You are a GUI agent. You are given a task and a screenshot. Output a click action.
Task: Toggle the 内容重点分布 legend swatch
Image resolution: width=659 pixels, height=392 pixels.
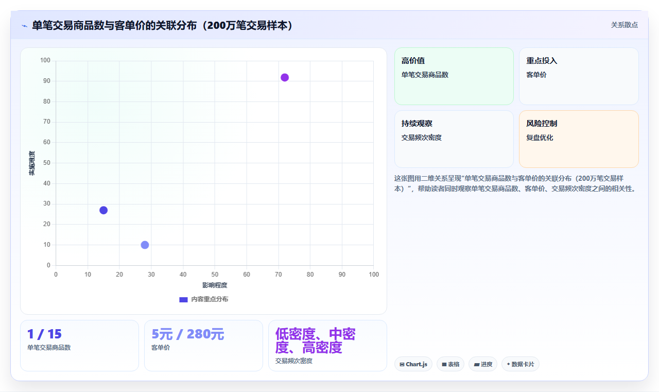pyautogui.click(x=183, y=299)
